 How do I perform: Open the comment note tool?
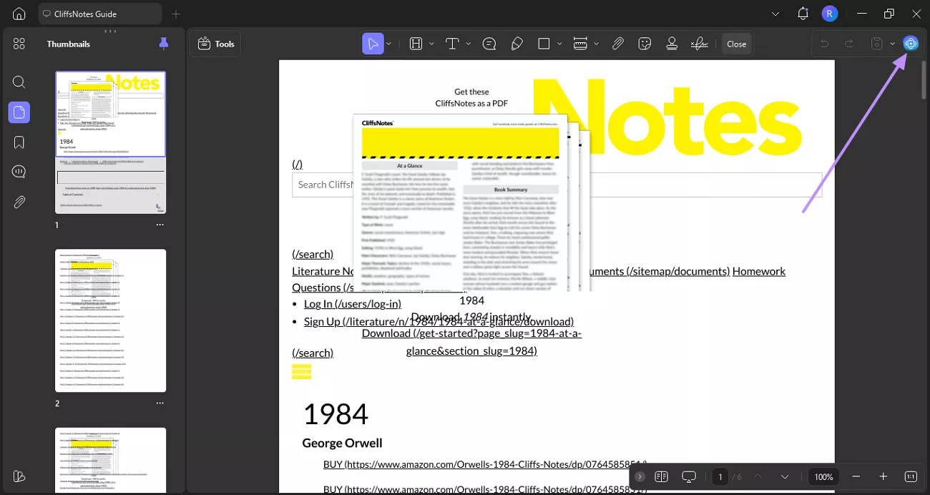489,44
